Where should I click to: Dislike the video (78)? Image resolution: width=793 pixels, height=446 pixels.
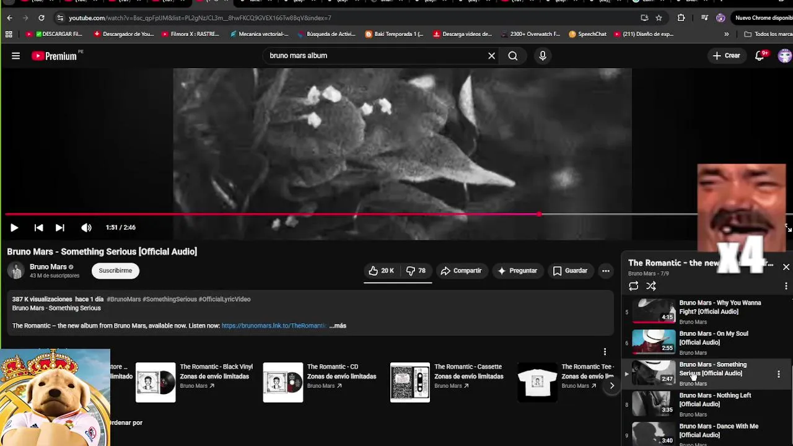(416, 271)
